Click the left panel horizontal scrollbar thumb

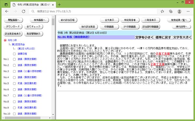(x=22, y=118)
